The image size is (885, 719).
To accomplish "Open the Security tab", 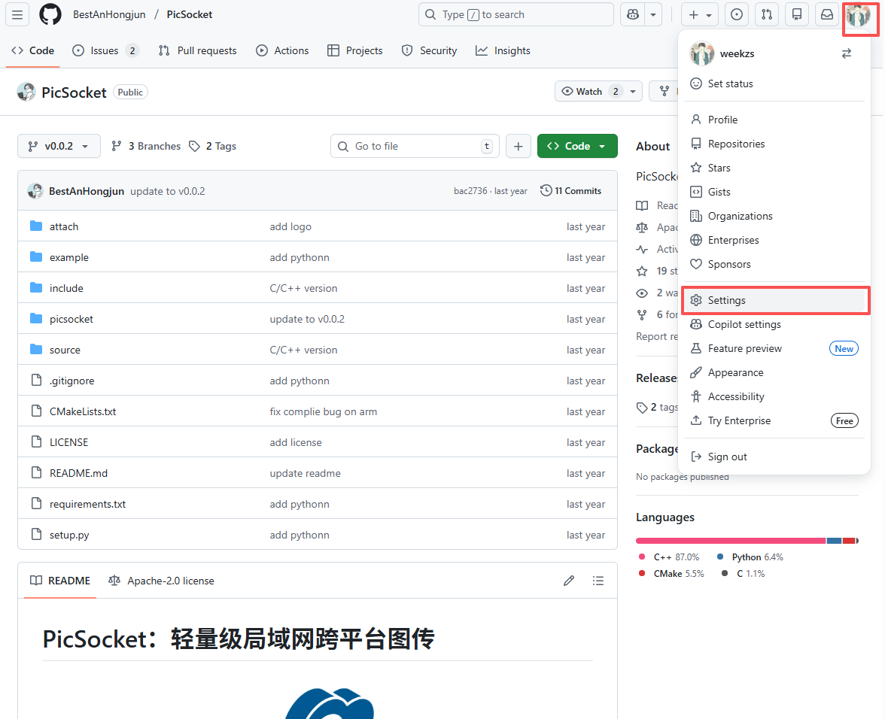I will [x=429, y=50].
